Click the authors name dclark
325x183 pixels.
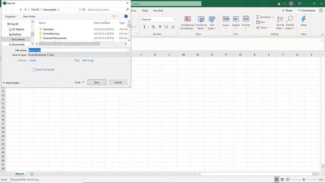coord(32,60)
